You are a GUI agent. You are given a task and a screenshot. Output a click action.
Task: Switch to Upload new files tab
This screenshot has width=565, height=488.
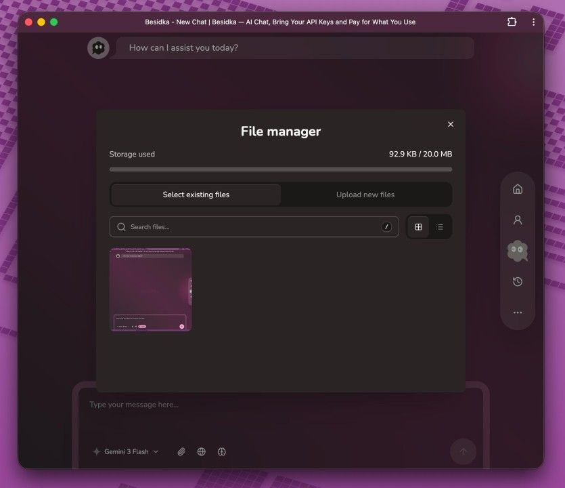tap(365, 195)
